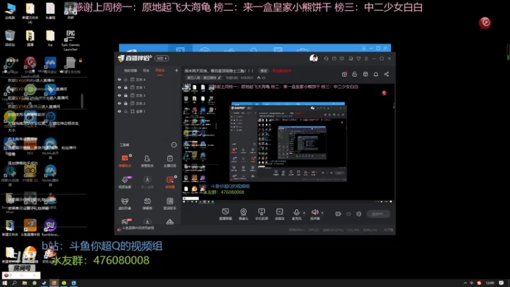The image size is (510, 287).
Task: Open stream settings gear icon
Action: click(x=359, y=214)
